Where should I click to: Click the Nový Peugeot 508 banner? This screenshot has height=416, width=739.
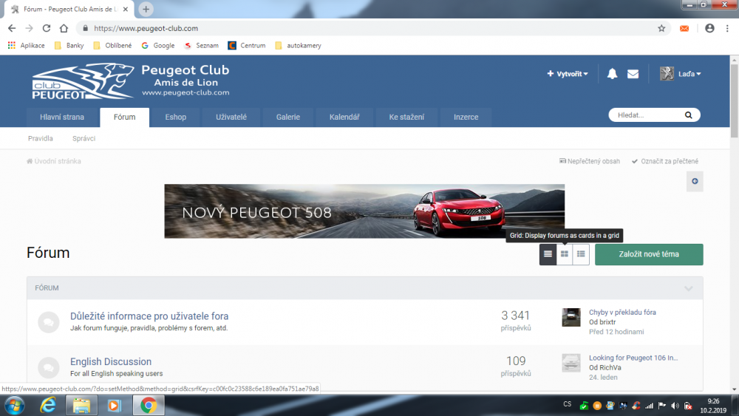[364, 211]
